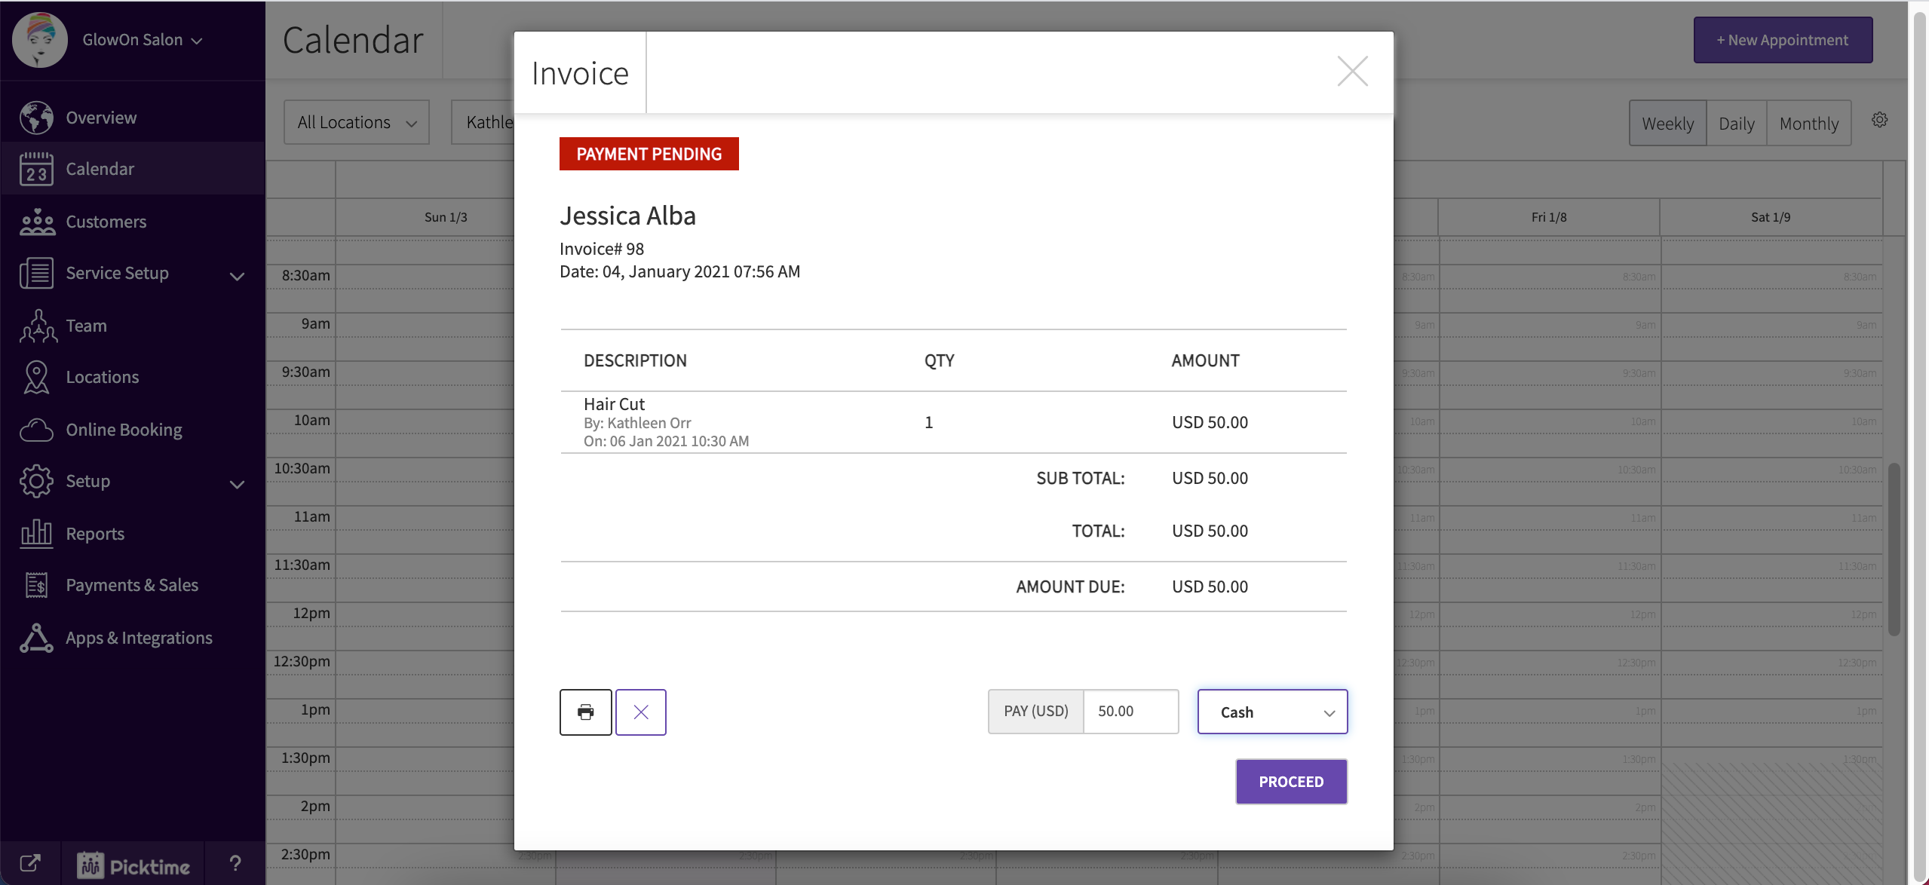Click the Apps & Integrations icon

[35, 637]
